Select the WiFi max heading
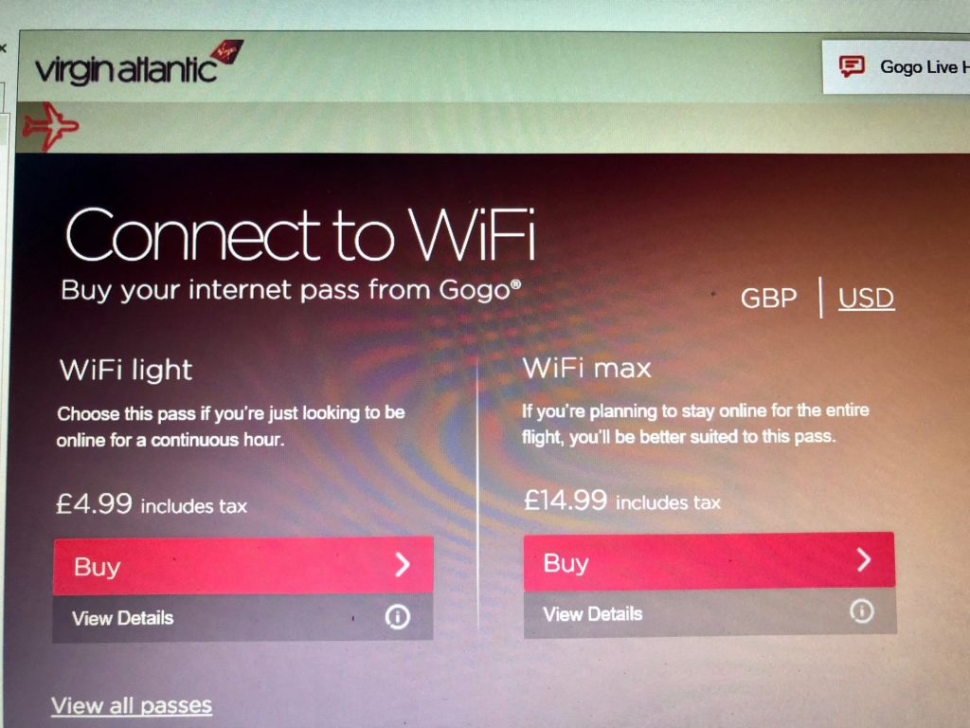The height and width of the screenshot is (728, 970). click(x=587, y=368)
